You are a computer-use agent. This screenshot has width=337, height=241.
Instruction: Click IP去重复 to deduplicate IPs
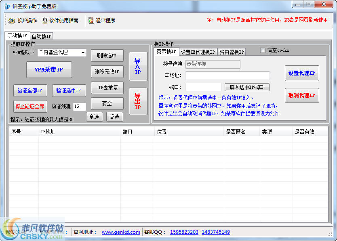(107, 88)
